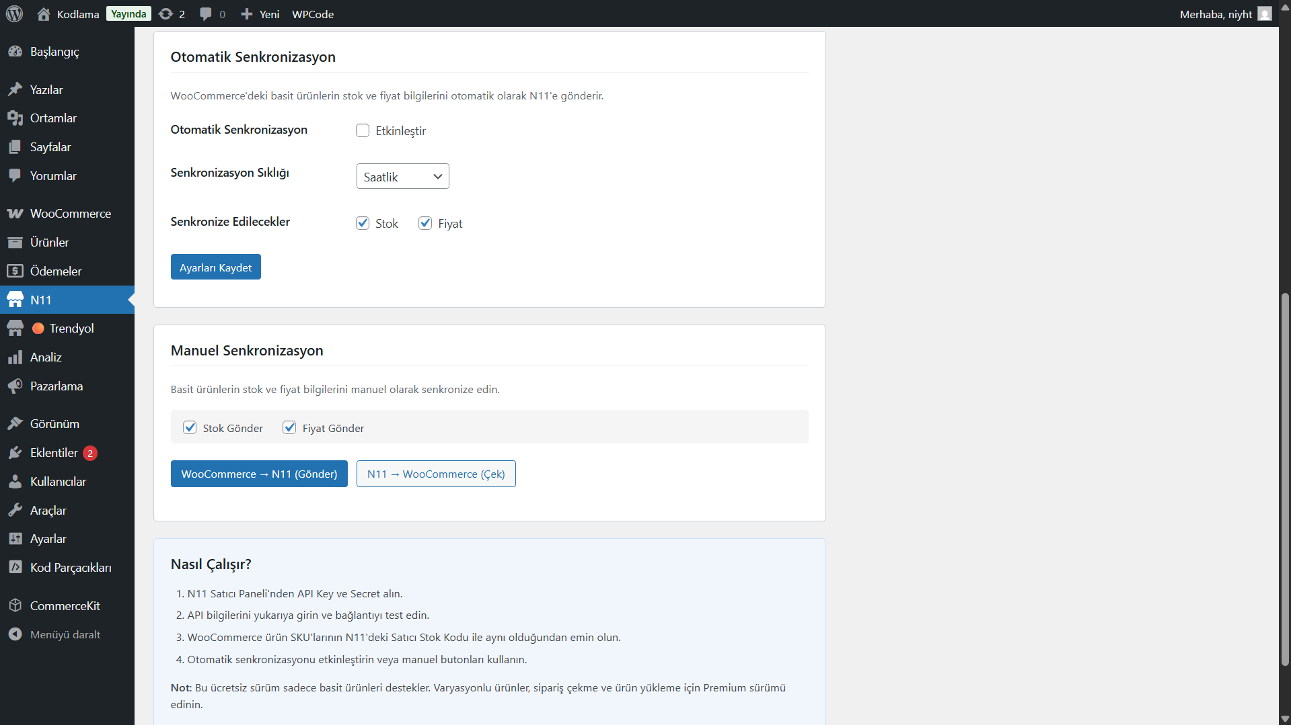Uncheck the Stok sync checkbox

[x=363, y=223]
